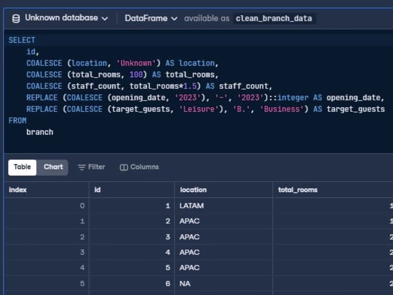
Task: Open the Columns settings
Action: (x=139, y=167)
